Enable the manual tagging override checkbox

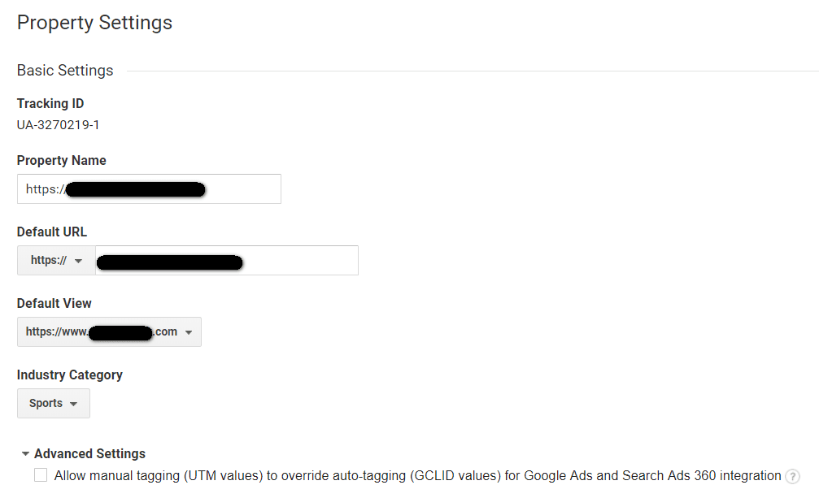click(41, 475)
